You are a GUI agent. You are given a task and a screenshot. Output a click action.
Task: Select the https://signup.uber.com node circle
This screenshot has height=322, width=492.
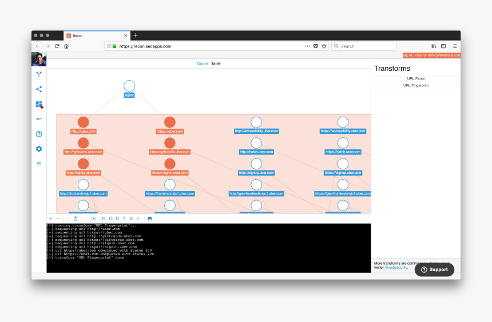click(343, 163)
